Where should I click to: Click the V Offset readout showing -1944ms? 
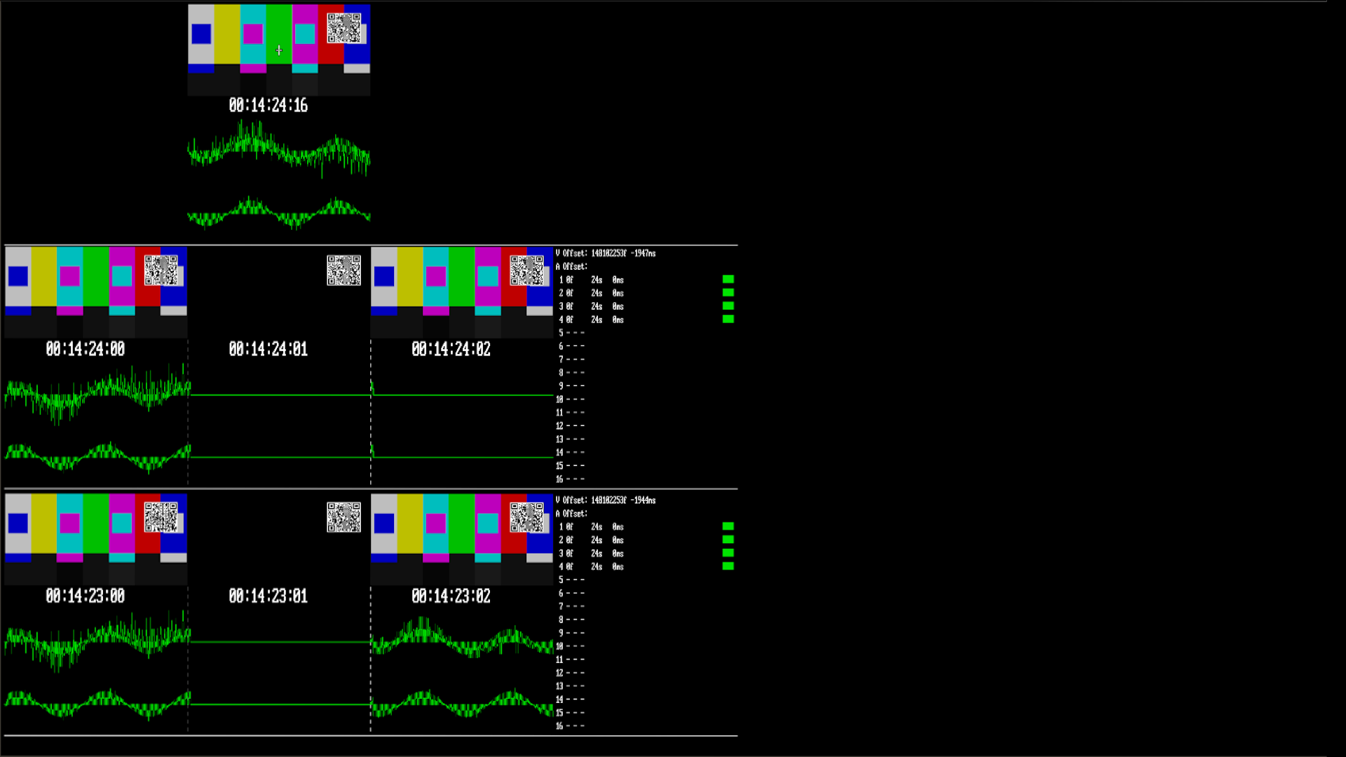(606, 500)
